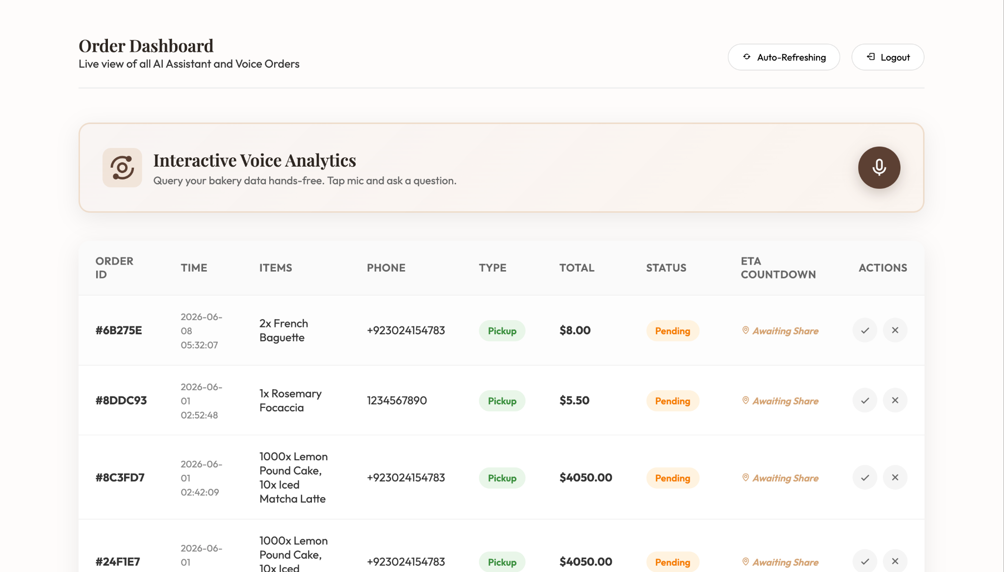Click Pending status badge of order #24F1E7
Screen dimensions: 1004x572
(x=672, y=562)
